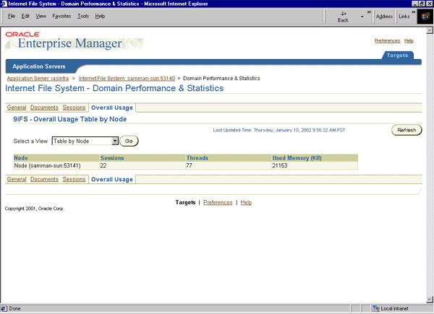This screenshot has height=314, width=434.
Task: Open the Select a View dropdown
Action: [85, 141]
